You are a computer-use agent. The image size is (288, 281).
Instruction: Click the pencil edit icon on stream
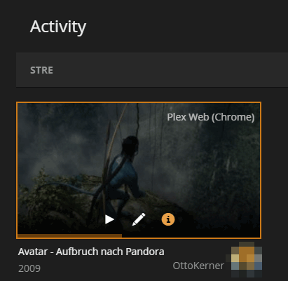pyautogui.click(x=139, y=219)
